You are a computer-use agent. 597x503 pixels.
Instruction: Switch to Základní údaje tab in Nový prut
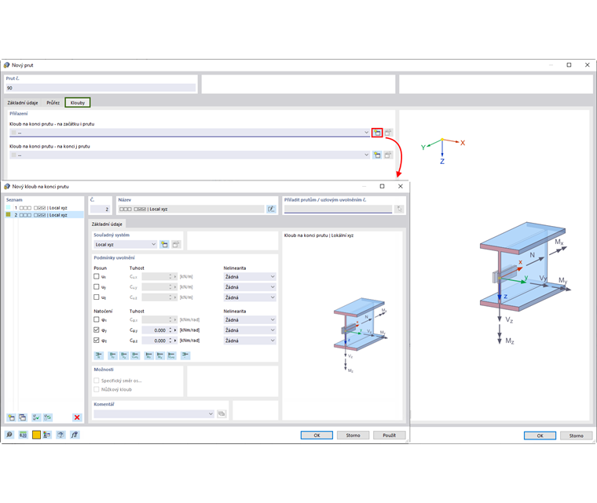(23, 103)
